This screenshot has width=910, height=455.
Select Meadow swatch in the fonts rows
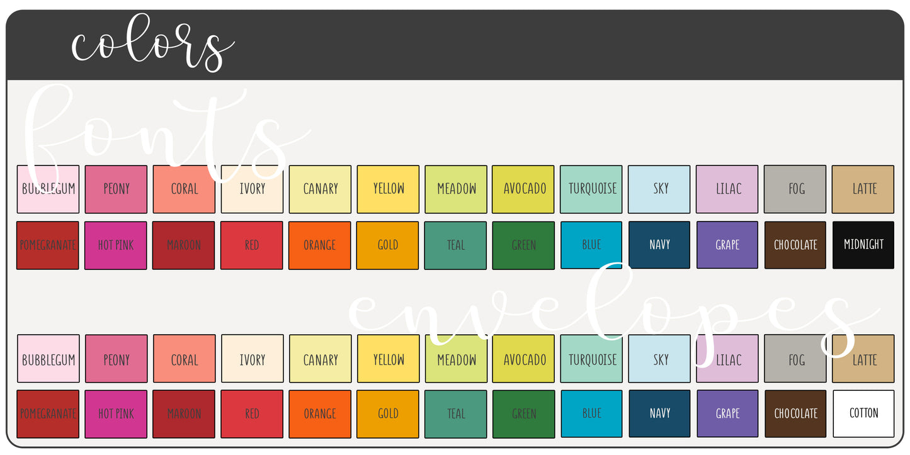tap(456, 189)
